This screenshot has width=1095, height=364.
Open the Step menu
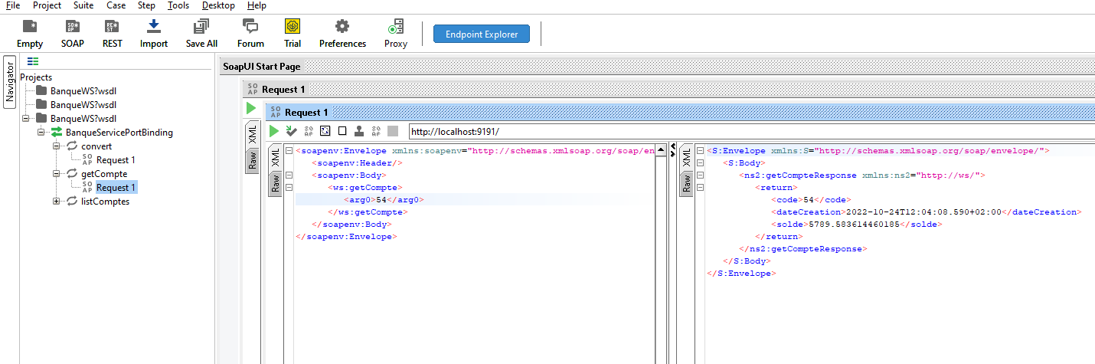coord(146,5)
